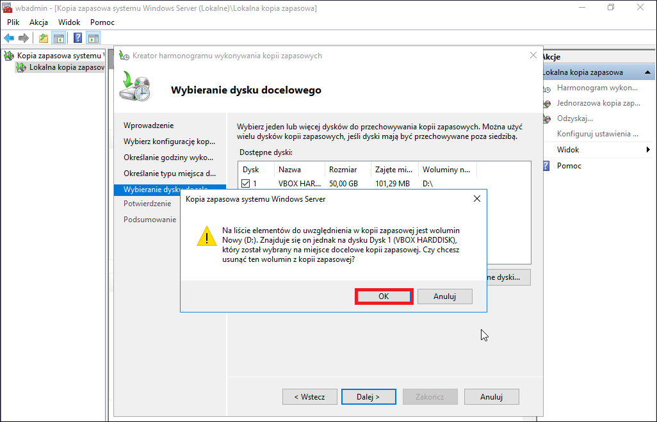
Task: Close the warning dialog with X
Action: tap(477, 199)
